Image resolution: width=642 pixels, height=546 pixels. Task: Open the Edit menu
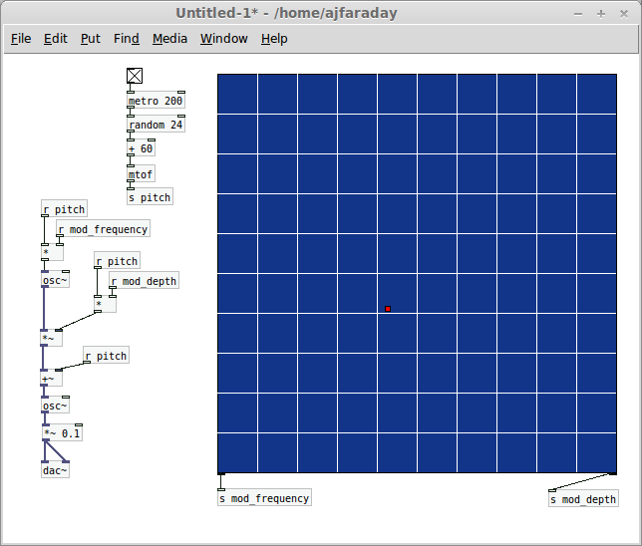point(55,39)
